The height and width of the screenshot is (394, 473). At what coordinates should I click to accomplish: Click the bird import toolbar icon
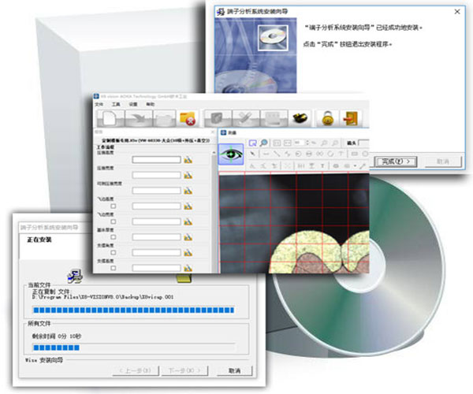(139, 118)
